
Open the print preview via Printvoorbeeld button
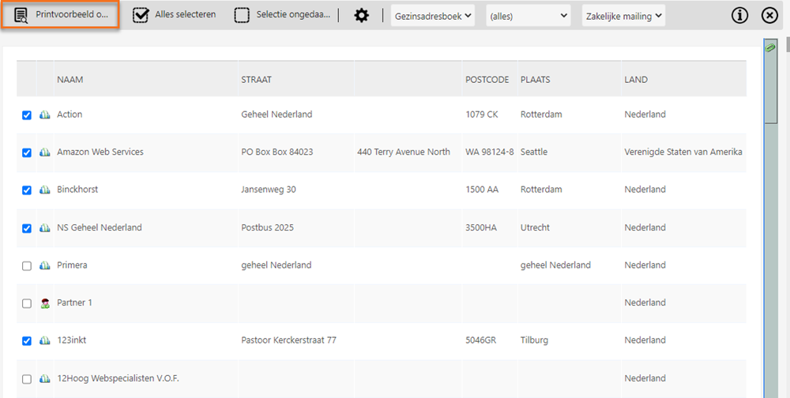[x=61, y=15]
